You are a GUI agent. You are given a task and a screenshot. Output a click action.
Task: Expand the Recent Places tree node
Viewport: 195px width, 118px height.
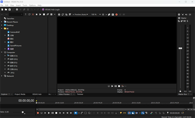(2, 22)
